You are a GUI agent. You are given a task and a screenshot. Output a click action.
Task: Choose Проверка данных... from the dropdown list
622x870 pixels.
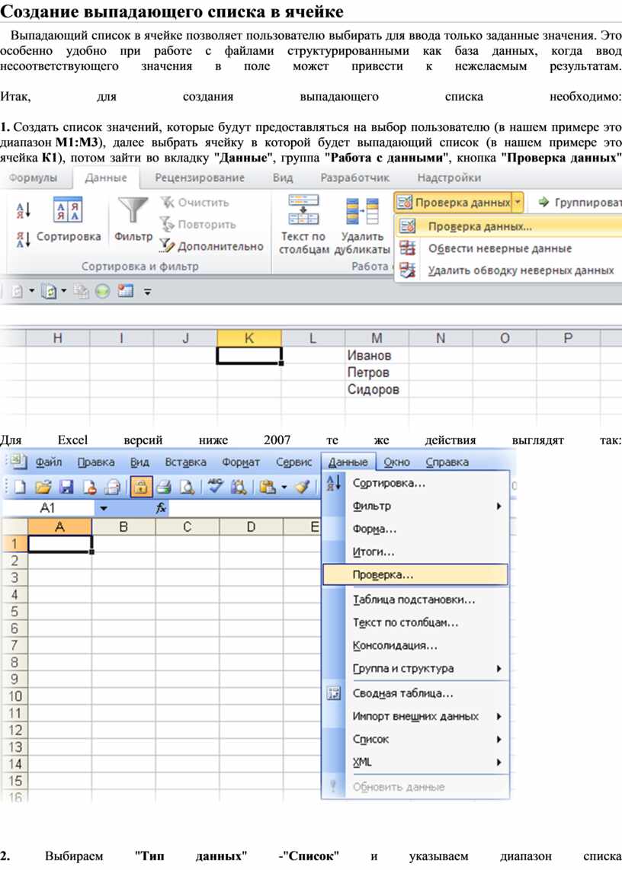(509, 226)
